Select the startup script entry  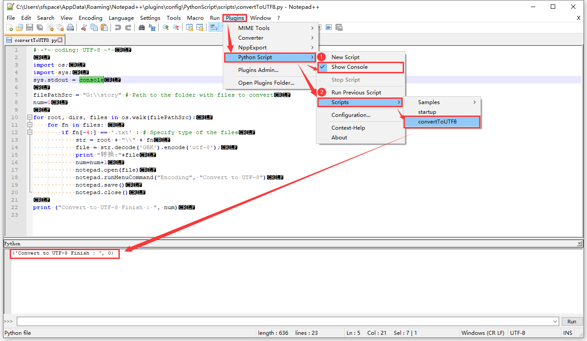tap(442, 112)
